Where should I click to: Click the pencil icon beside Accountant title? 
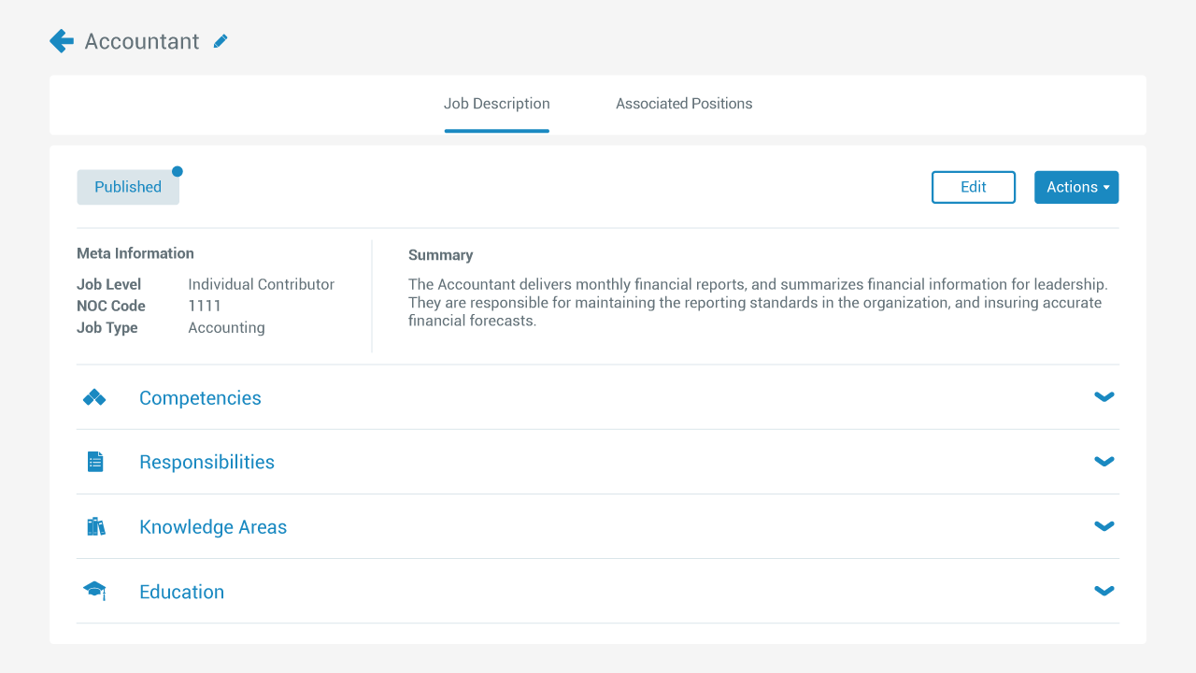coord(221,41)
